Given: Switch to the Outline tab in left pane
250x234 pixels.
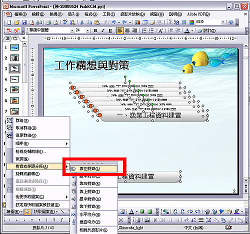Looking at the screenshot, I should click(7, 38).
